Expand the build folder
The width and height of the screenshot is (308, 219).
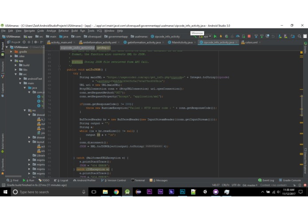click(16, 65)
